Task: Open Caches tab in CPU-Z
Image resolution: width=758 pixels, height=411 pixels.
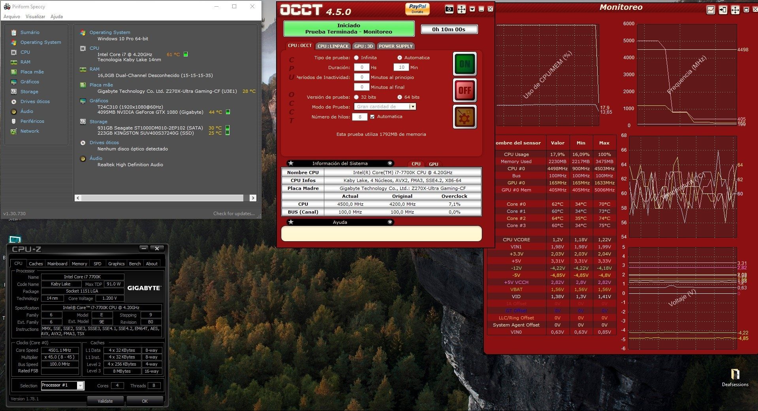Action: click(36, 264)
